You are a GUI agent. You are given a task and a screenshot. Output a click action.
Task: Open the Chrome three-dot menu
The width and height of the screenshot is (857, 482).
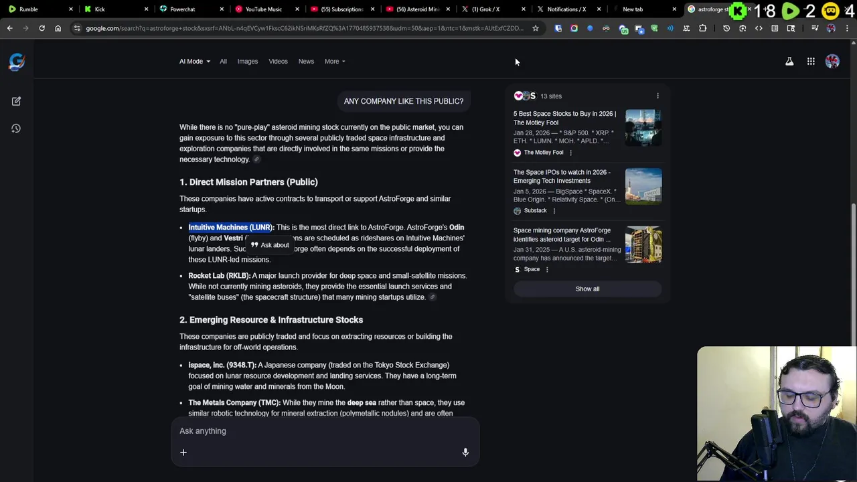847,28
